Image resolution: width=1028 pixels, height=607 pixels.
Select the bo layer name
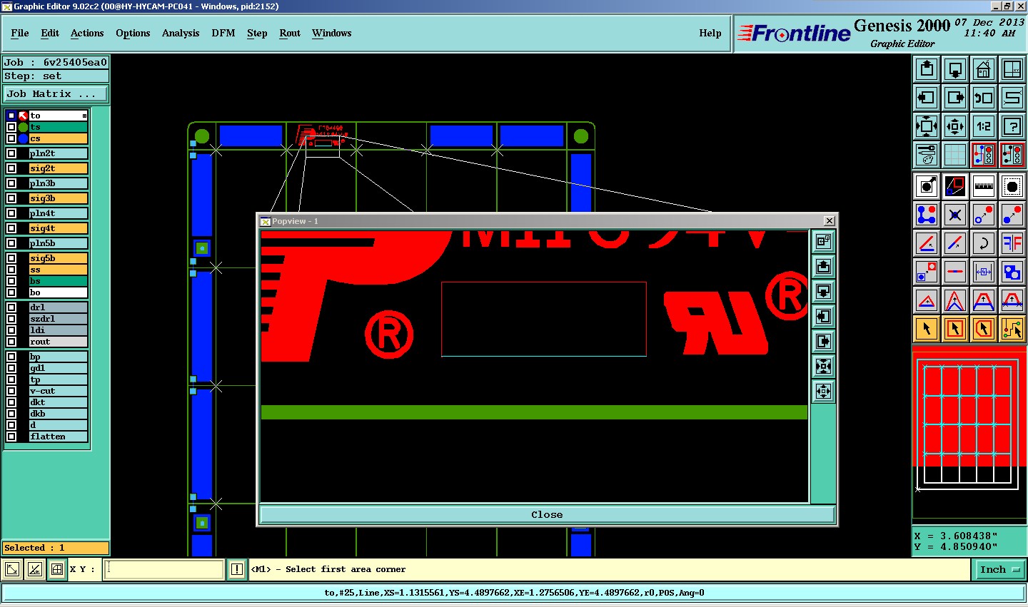click(x=59, y=292)
